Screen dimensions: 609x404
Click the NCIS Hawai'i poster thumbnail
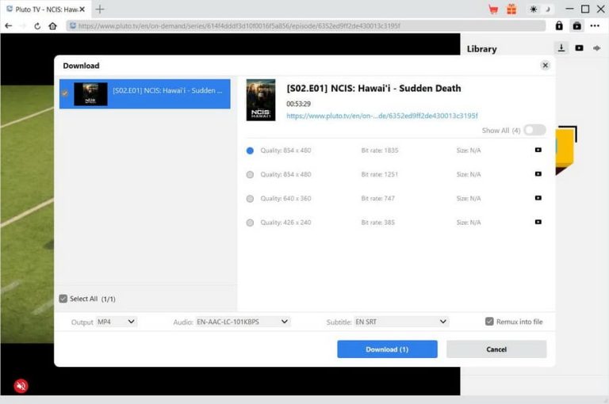[x=261, y=100]
